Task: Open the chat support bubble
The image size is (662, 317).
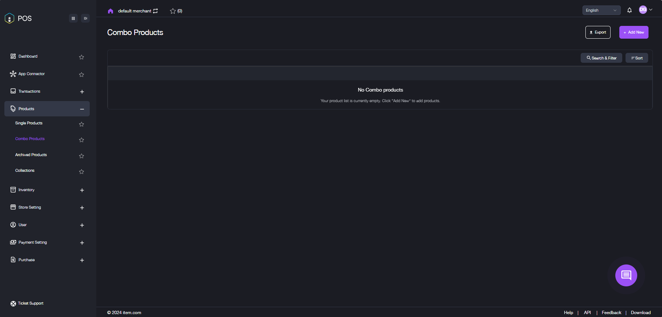Action: [626, 275]
